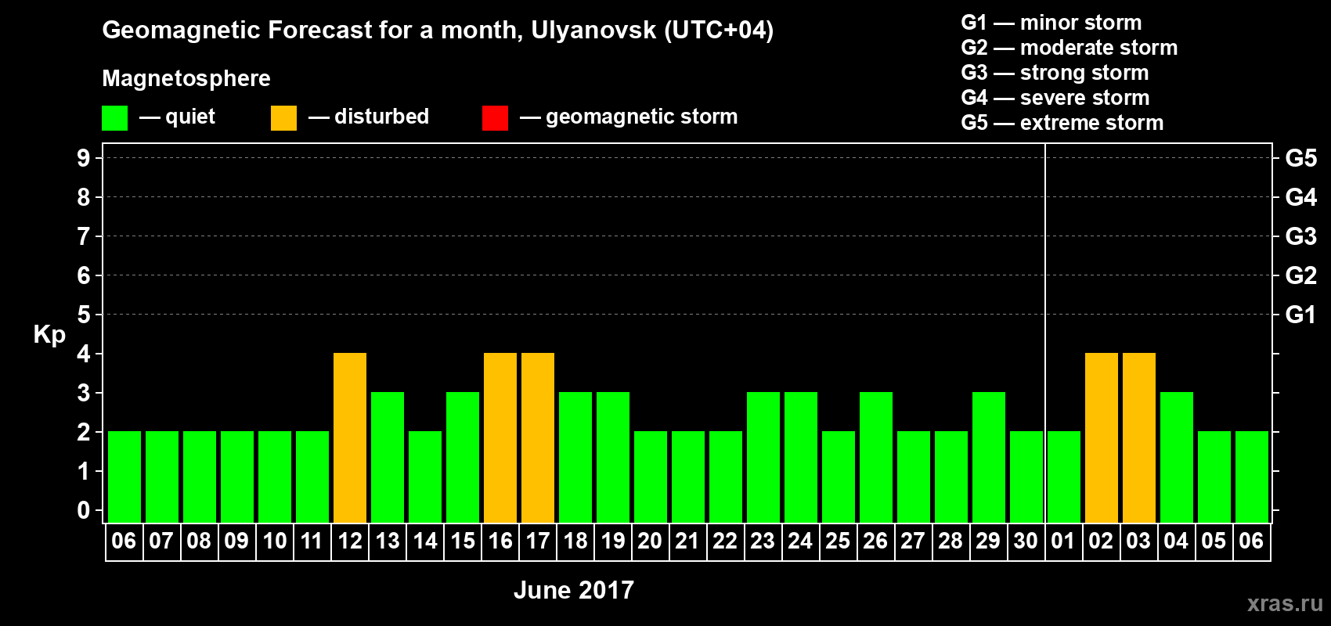Click the 'G4 — severe storm' legend line
Screen dimensions: 1331x626
click(x=1055, y=98)
